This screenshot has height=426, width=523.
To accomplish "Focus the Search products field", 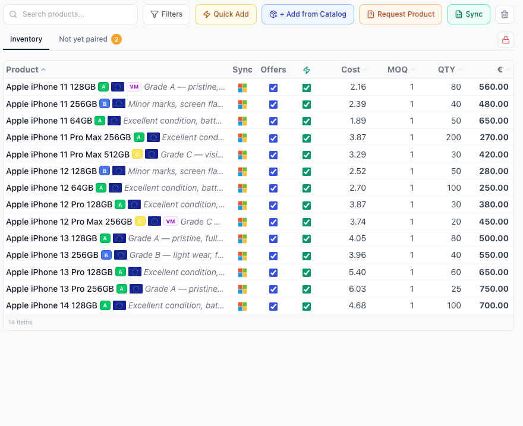I will click(x=70, y=14).
